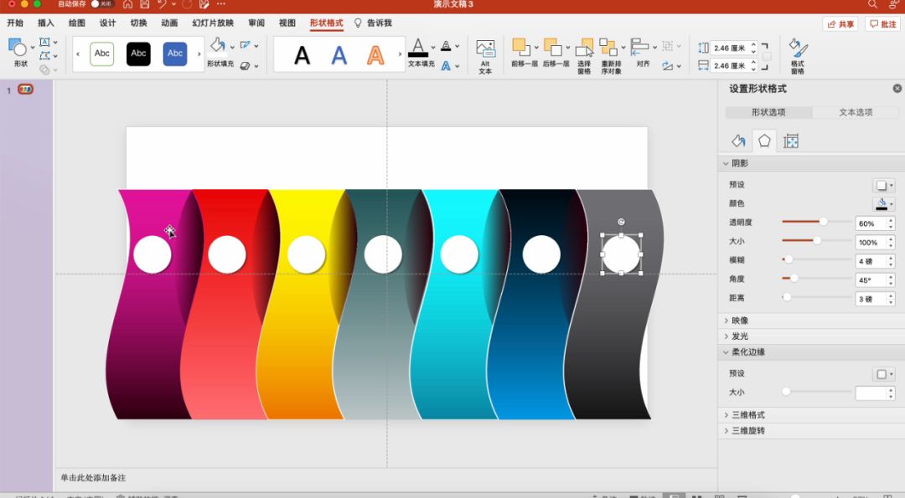Open the Insert (插入) ribbon tab

click(46, 23)
